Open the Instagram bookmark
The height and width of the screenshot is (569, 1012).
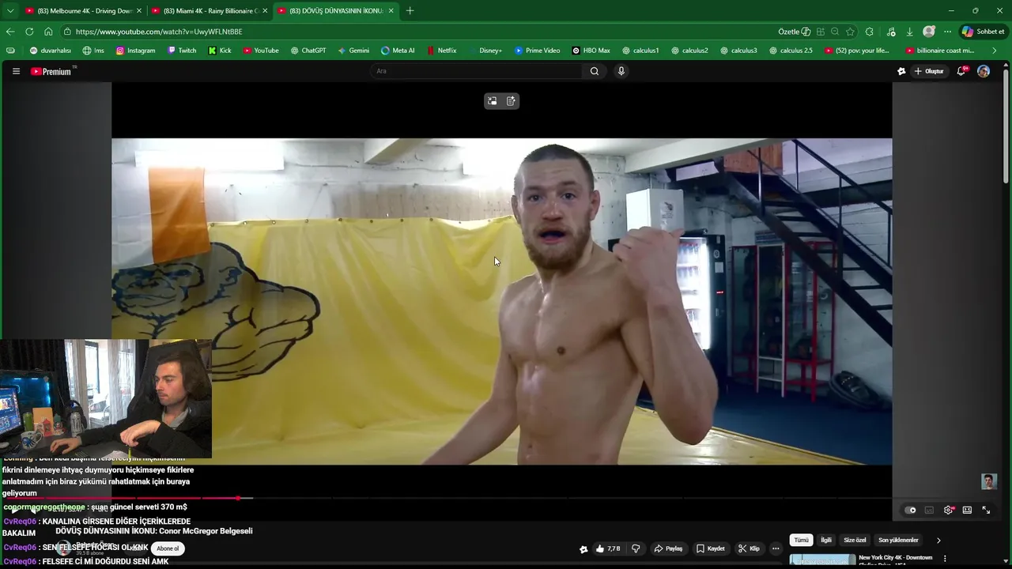point(135,51)
